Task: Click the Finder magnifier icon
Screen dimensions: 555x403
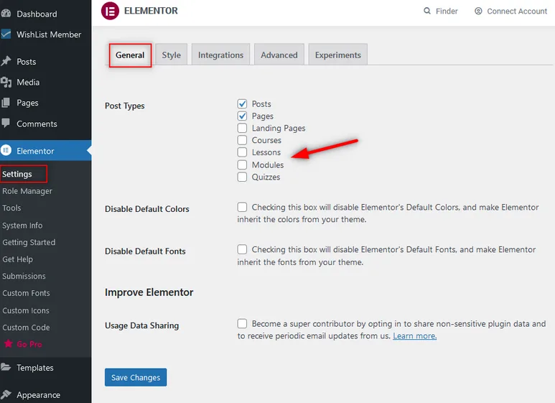Action: (x=427, y=11)
